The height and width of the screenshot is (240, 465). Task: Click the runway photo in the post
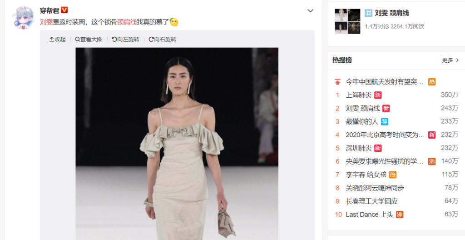177,144
